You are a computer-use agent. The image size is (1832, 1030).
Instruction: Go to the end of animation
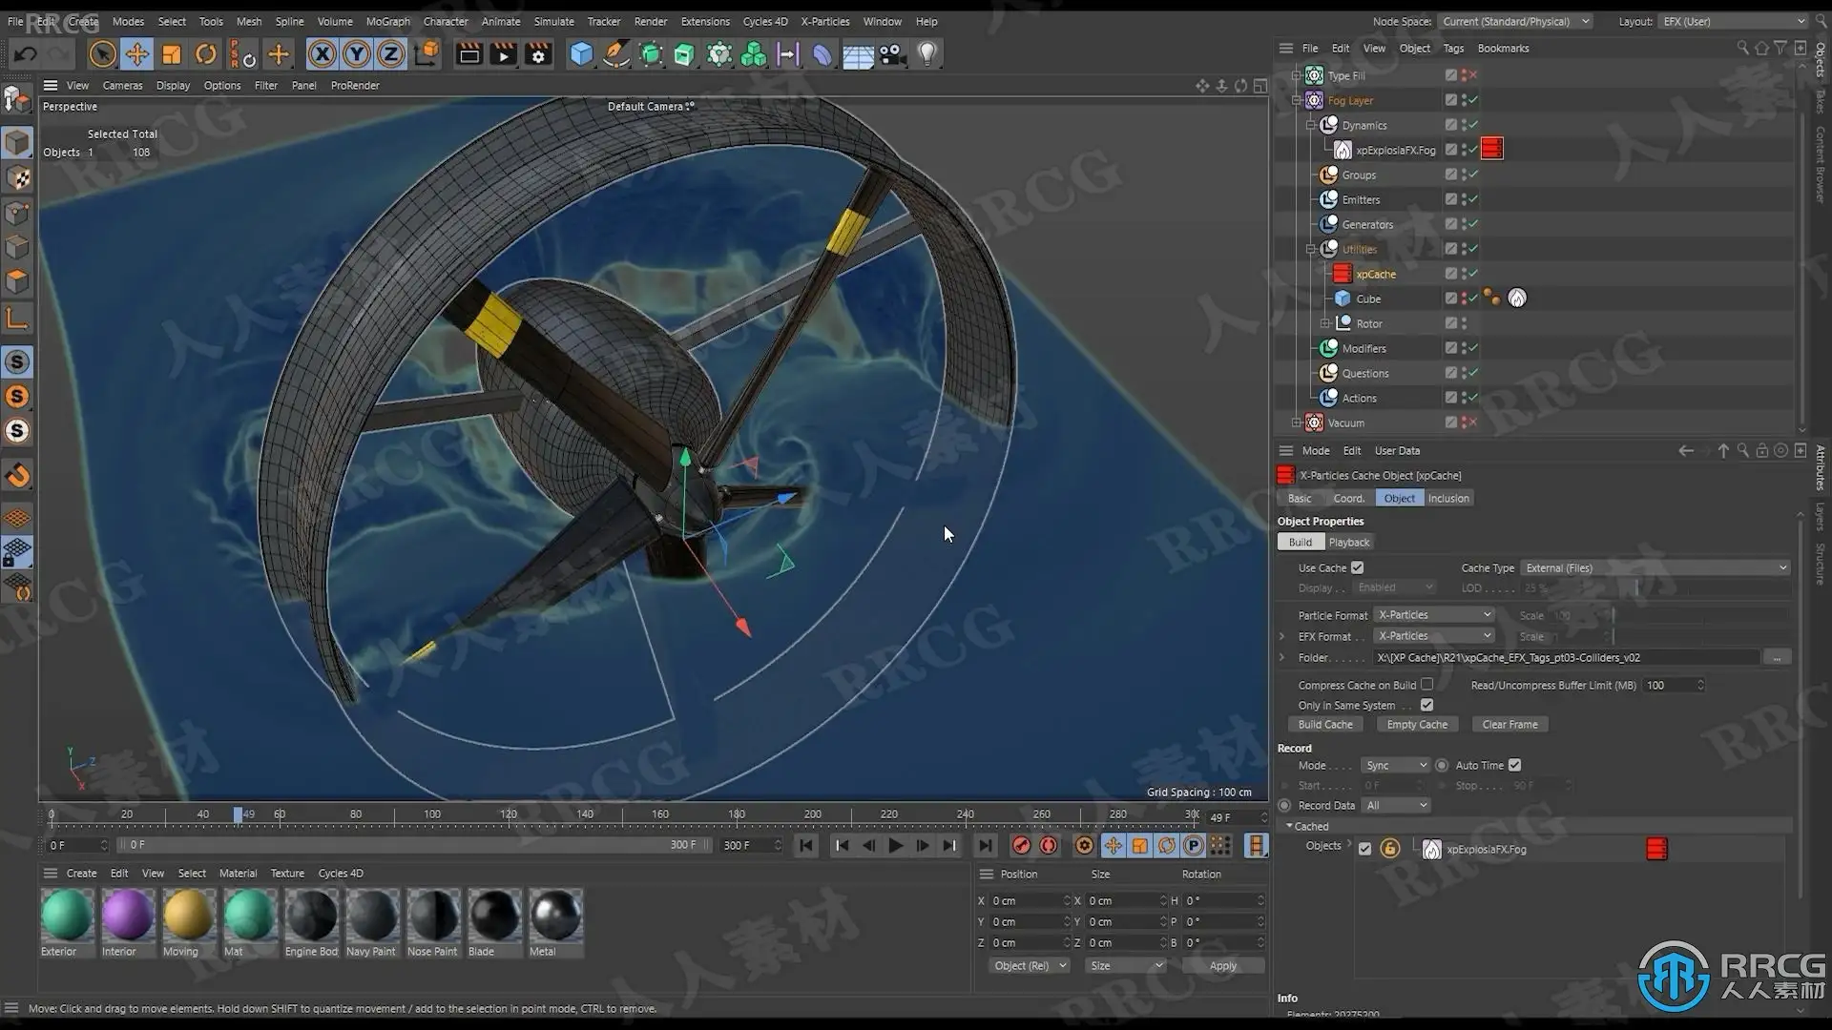pyautogui.click(x=985, y=846)
